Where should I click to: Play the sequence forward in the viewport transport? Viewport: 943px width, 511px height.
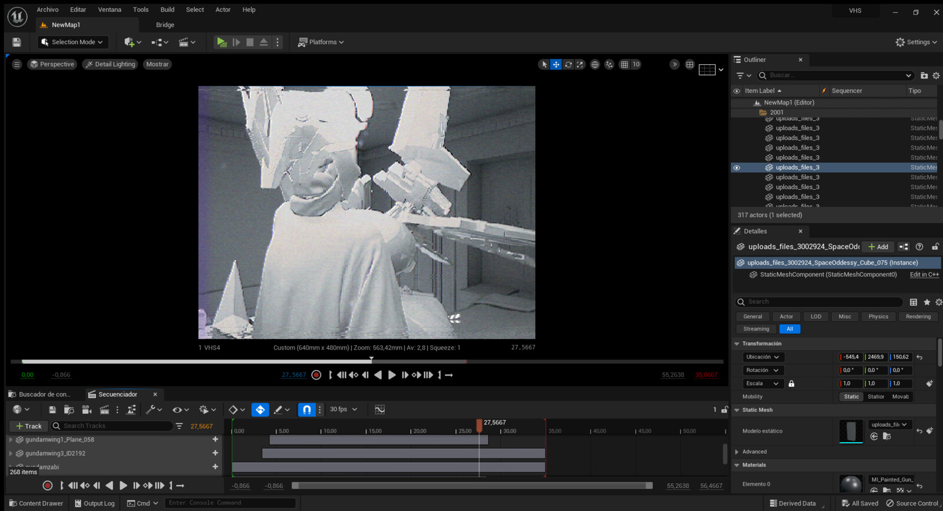coord(392,375)
